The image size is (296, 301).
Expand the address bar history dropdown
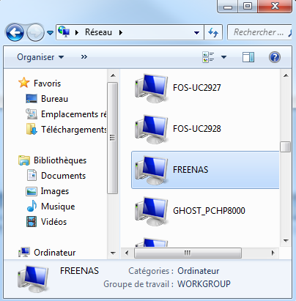coord(196,32)
